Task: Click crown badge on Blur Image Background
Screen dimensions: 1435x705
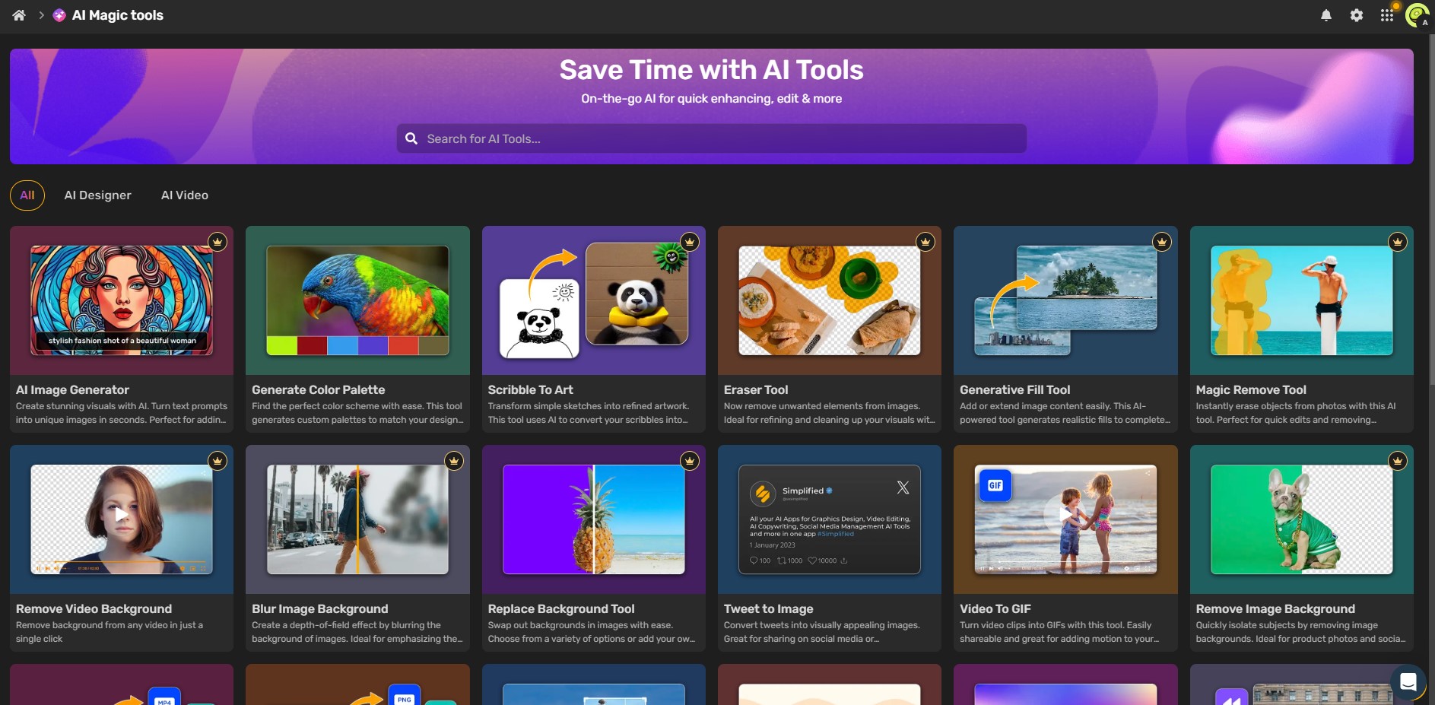Action: click(454, 461)
